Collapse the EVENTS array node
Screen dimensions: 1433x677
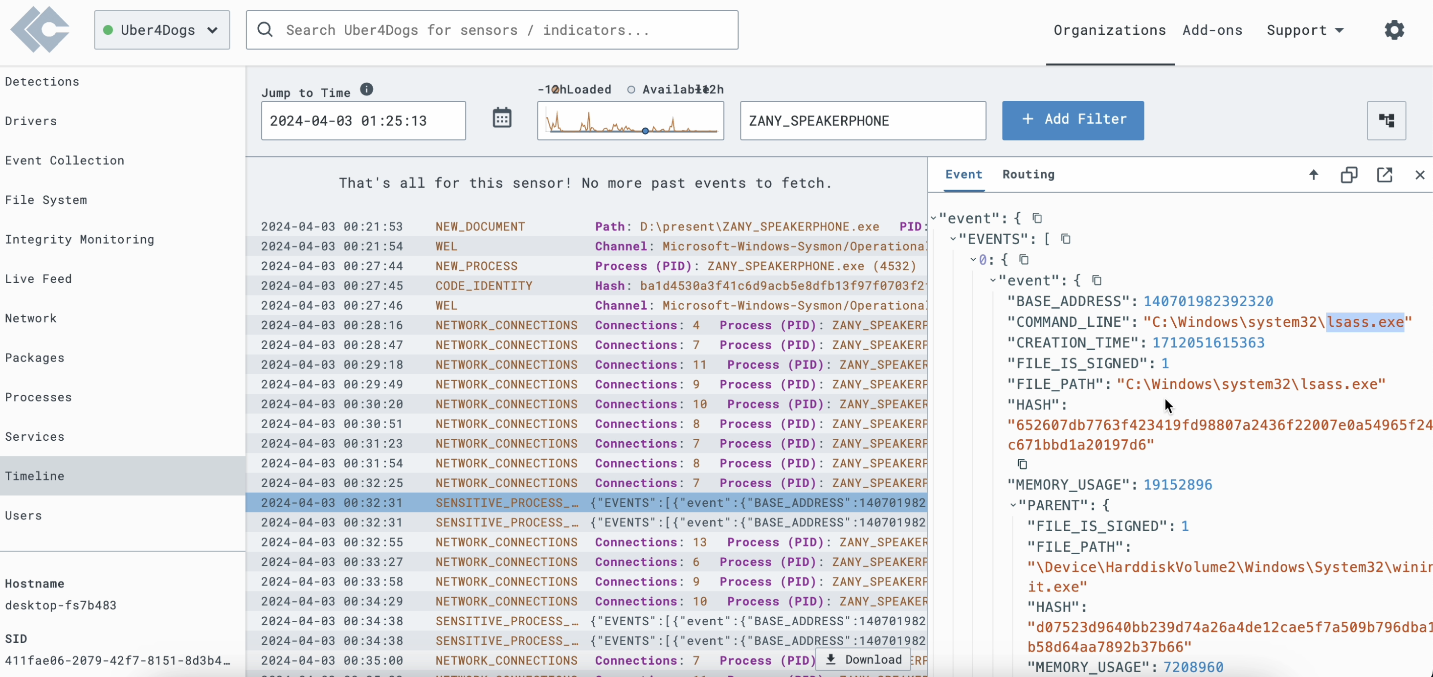tap(953, 239)
